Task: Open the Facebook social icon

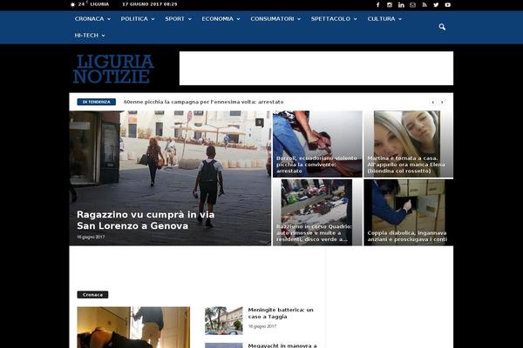Action: (378, 5)
